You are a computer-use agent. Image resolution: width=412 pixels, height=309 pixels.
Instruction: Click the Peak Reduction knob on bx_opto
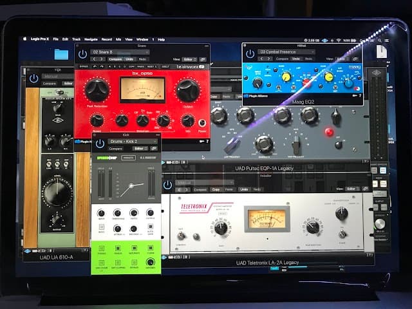click(97, 90)
